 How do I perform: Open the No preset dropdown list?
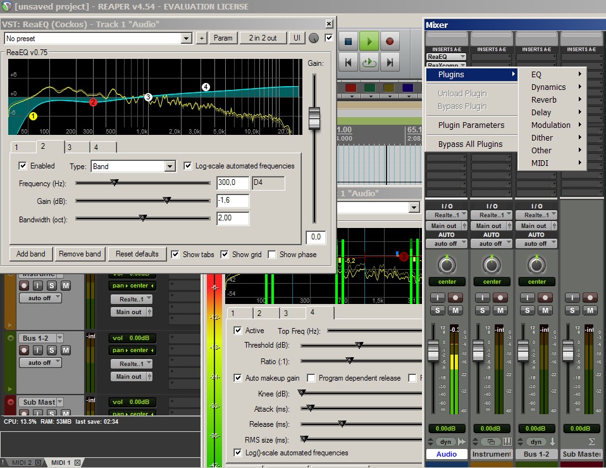pos(186,39)
